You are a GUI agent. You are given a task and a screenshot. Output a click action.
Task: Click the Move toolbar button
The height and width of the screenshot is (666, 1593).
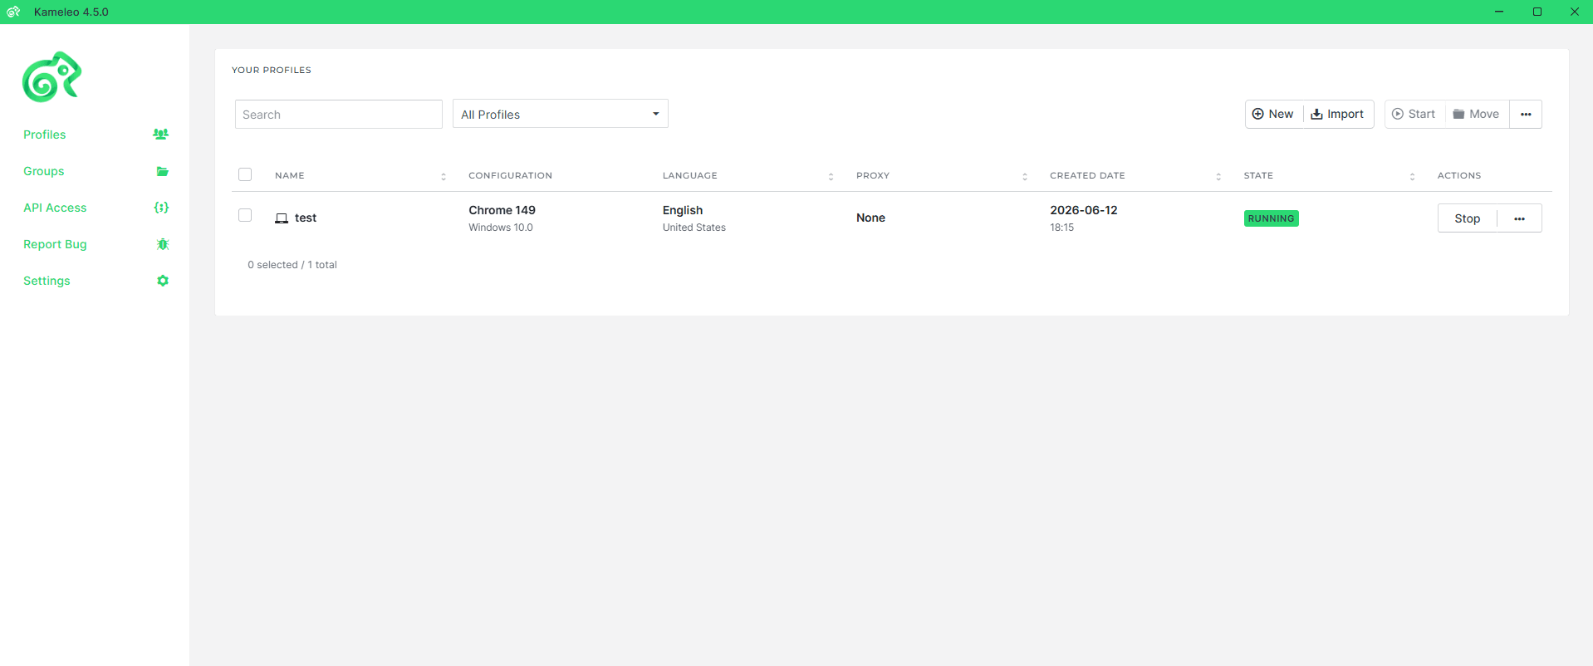(1476, 114)
